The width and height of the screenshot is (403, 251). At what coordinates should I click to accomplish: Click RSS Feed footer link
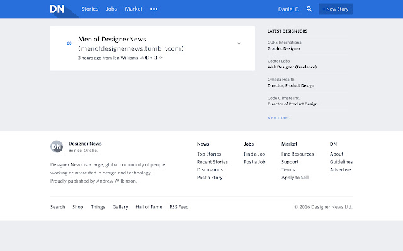[179, 207]
